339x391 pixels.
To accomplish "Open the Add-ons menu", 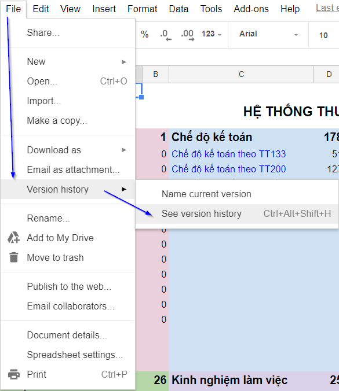I will pos(251,9).
